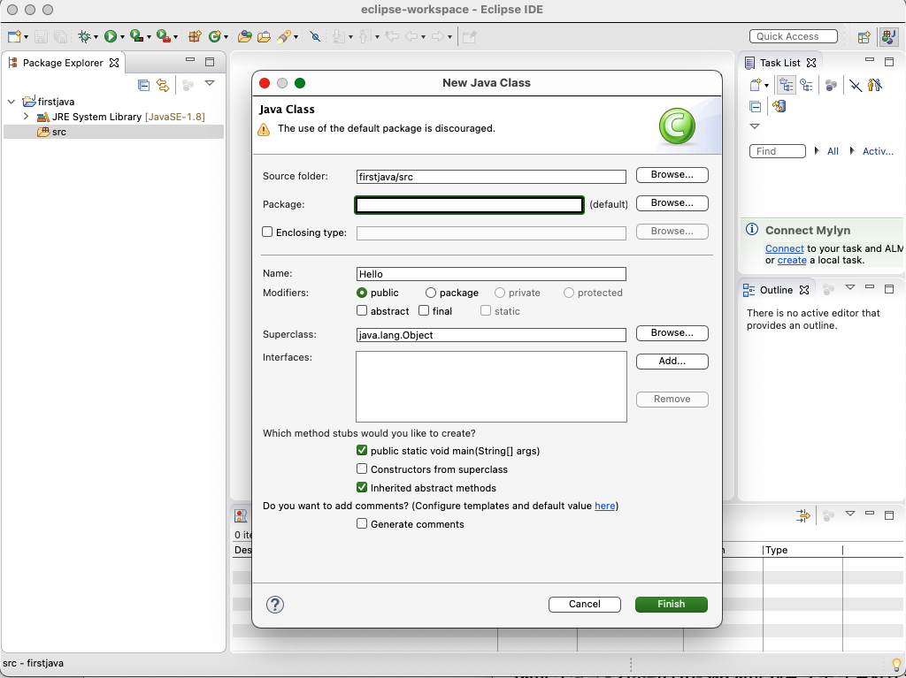
Task: Click Browse next to Superclass field
Action: point(672,333)
